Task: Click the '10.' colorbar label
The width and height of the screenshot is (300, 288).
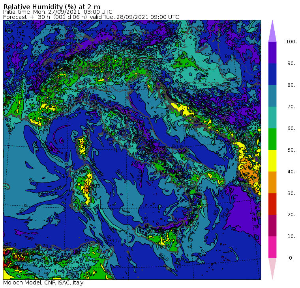Action: [291, 236]
